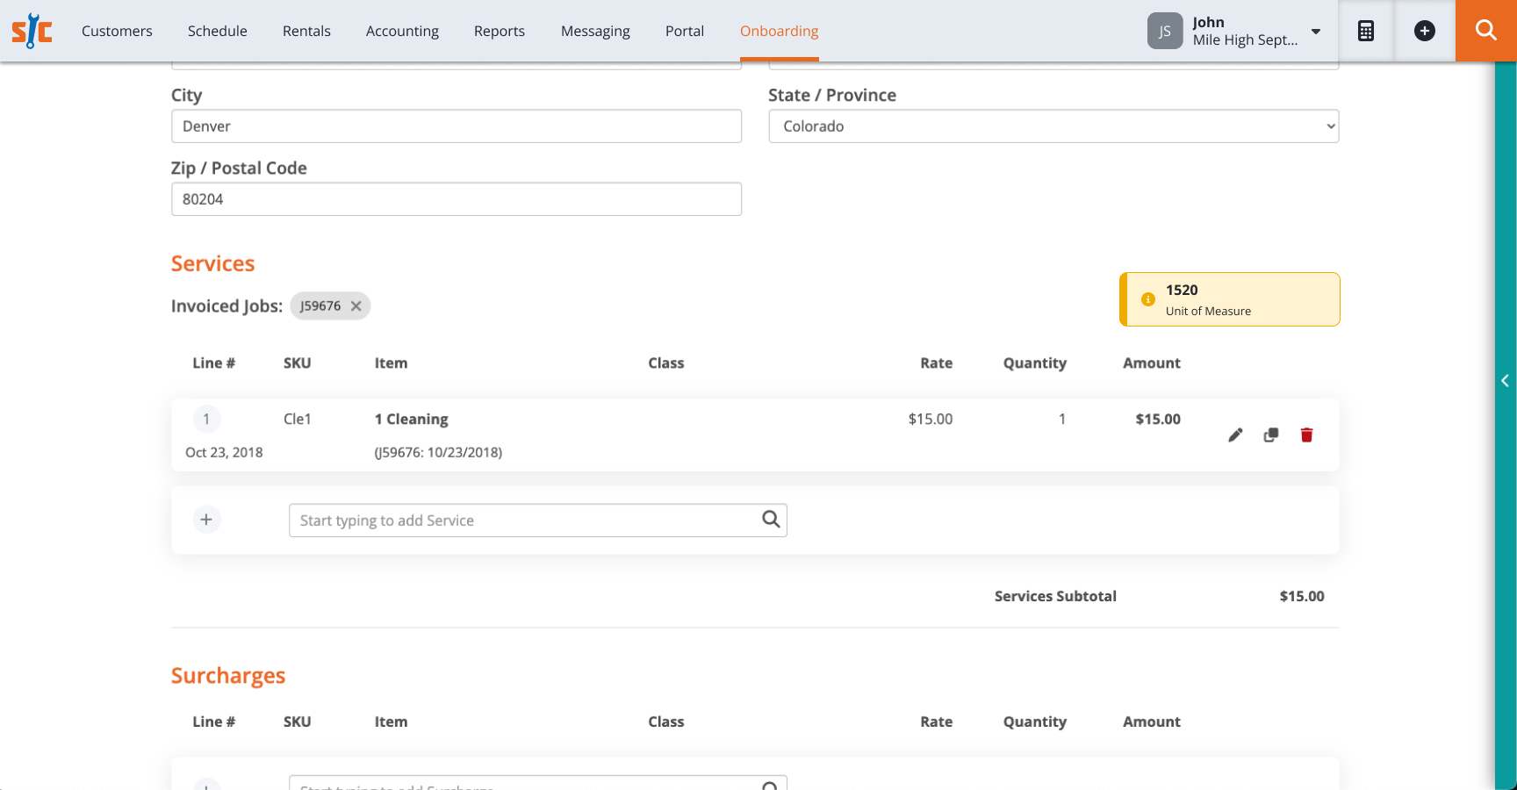Open the John user account dropdown arrow
The height and width of the screenshot is (790, 1517).
click(x=1316, y=32)
